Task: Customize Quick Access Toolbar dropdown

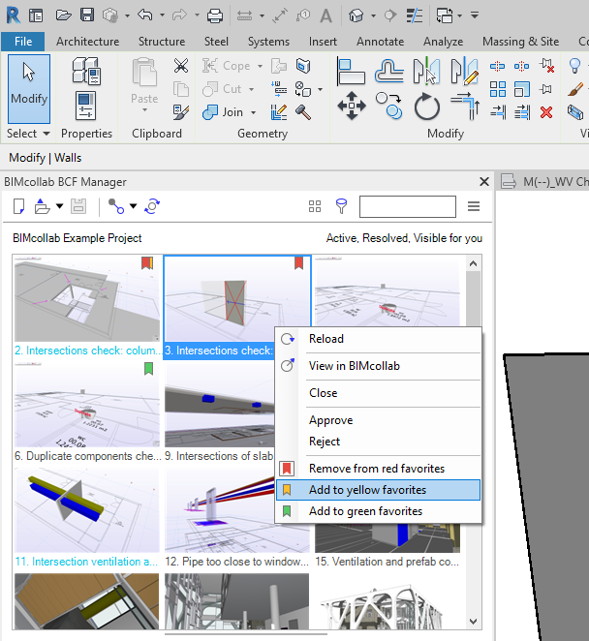Action: coord(475,15)
